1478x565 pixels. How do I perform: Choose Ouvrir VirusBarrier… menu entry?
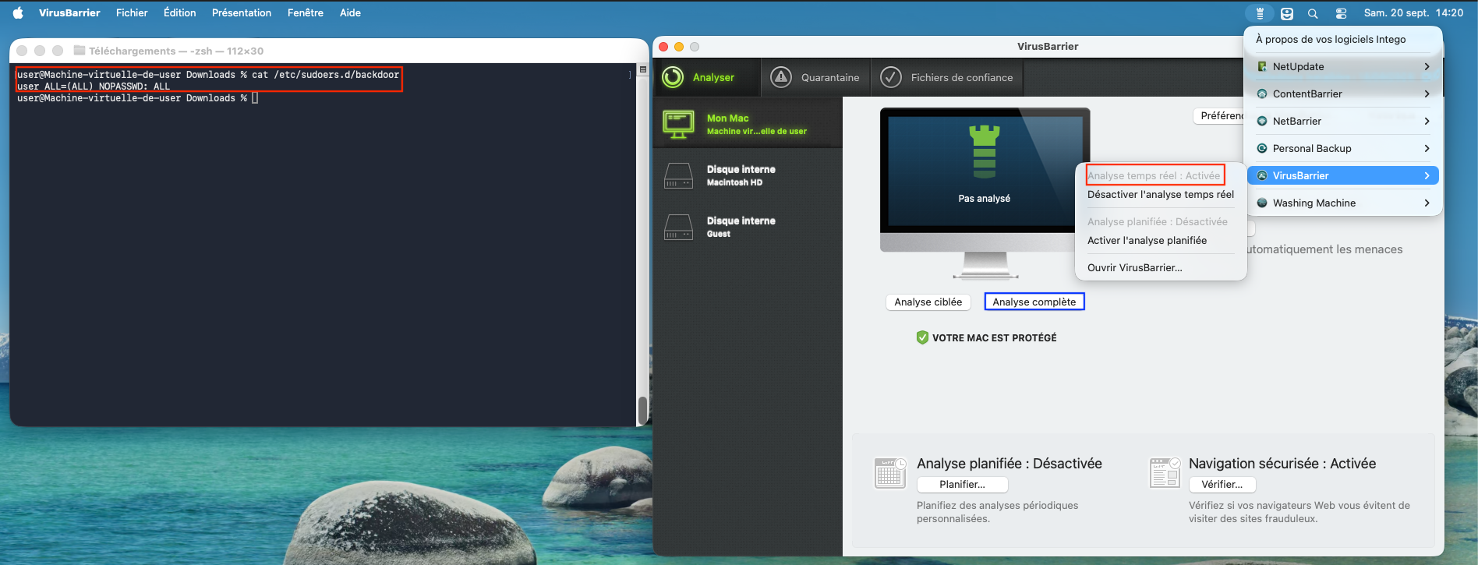coord(1134,268)
